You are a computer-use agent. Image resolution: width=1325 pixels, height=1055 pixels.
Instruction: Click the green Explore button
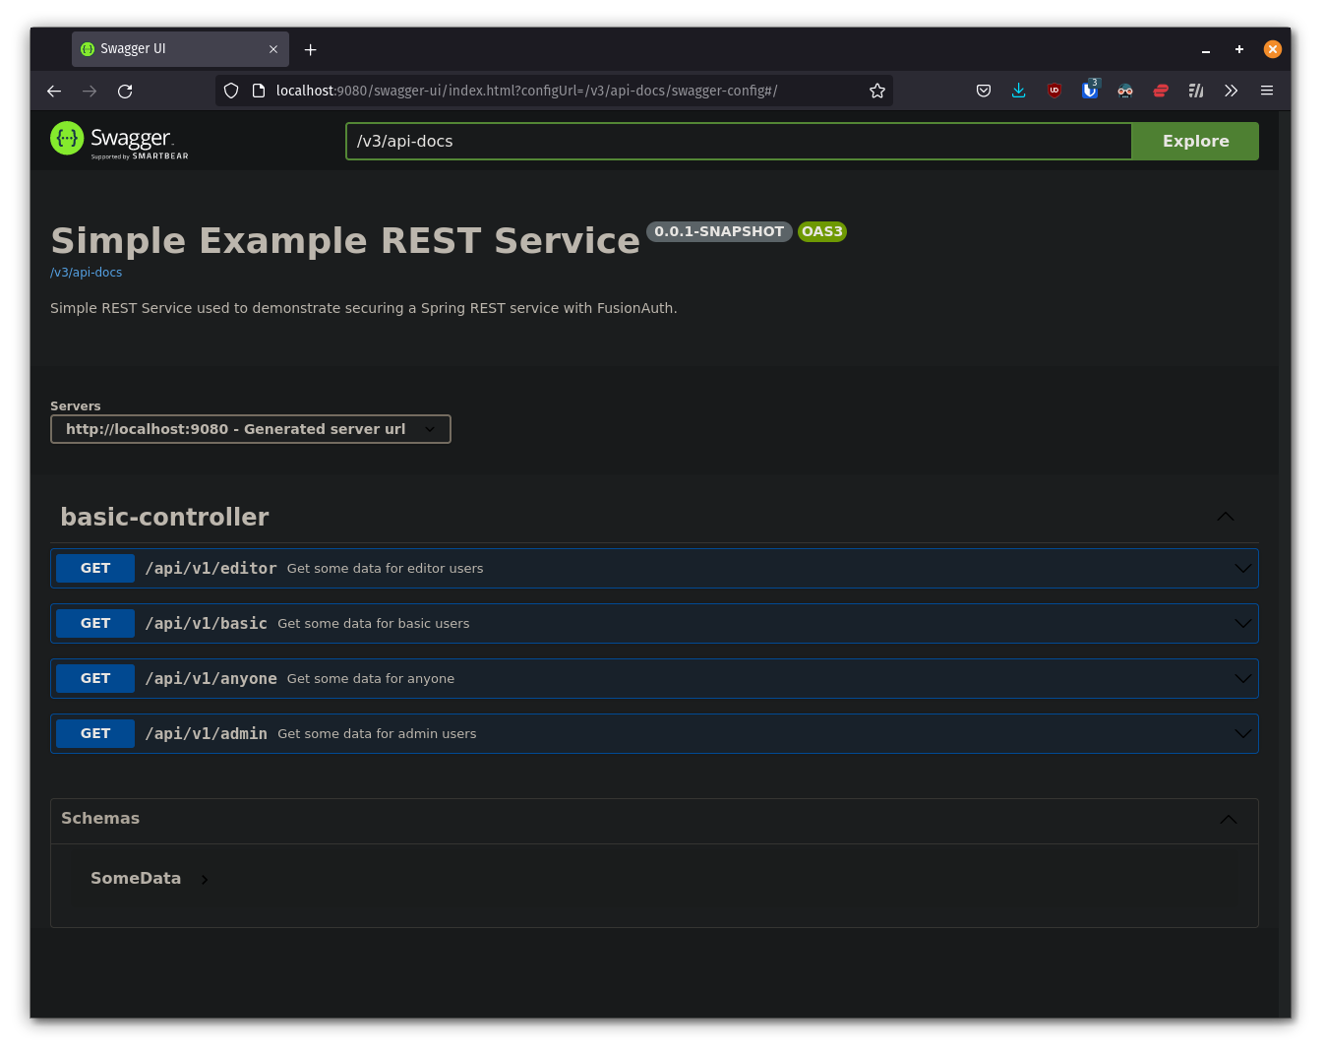[x=1195, y=141]
